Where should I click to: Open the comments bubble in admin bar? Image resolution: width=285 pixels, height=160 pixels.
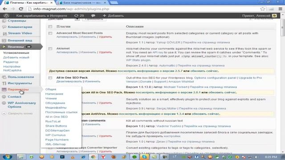[93, 16]
